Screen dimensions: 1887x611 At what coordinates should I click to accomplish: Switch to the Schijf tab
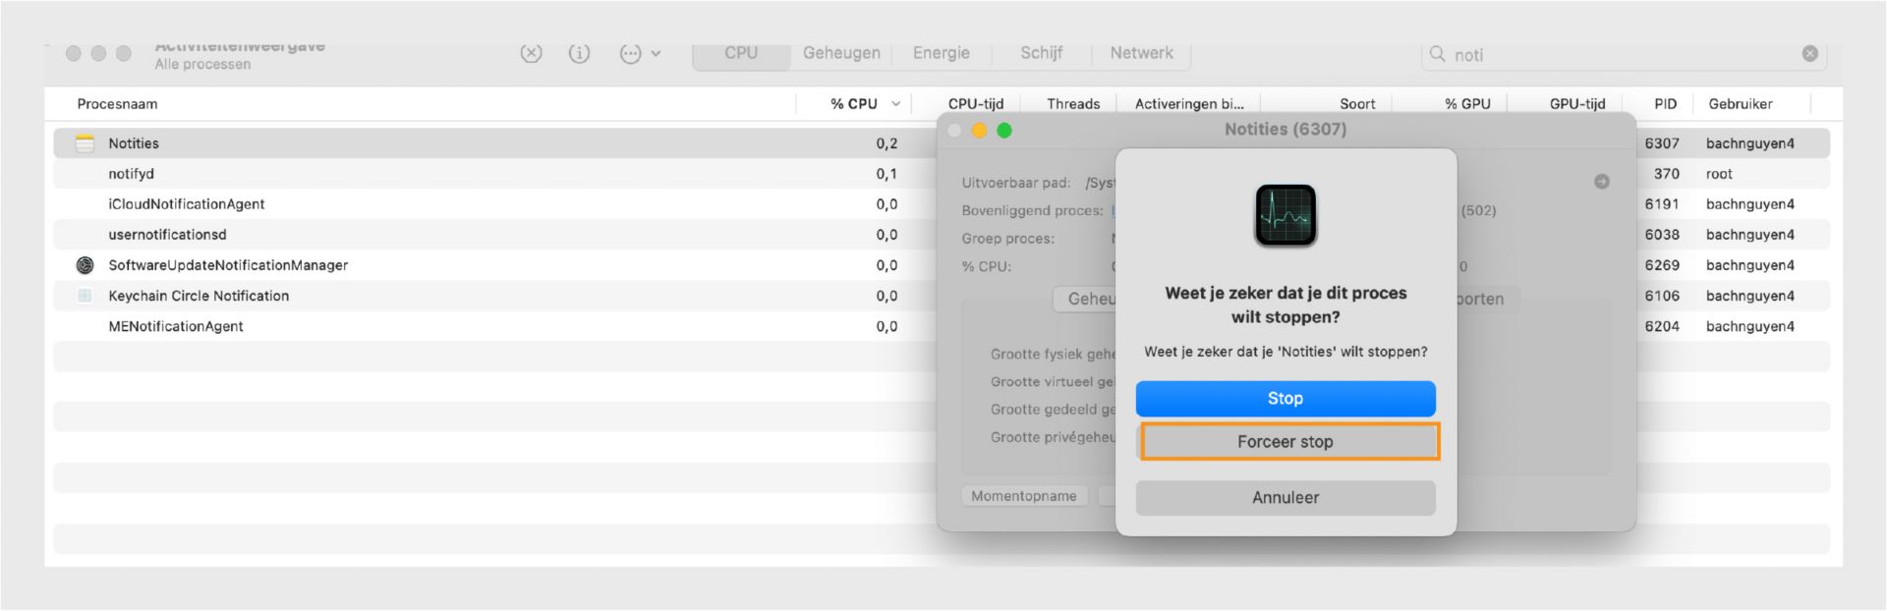[1042, 53]
